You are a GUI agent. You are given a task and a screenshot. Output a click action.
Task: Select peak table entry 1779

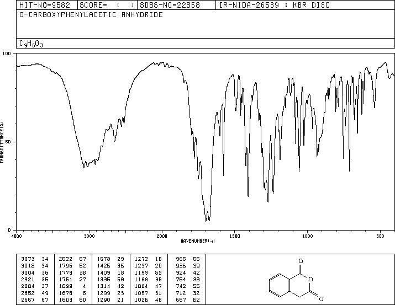coord(66,273)
